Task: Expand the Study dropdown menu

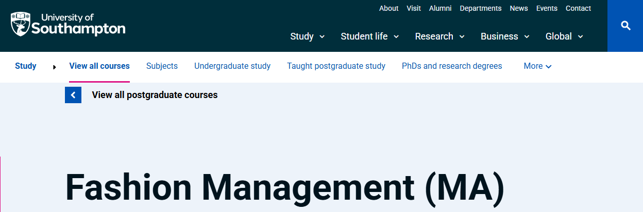Action: (x=307, y=36)
